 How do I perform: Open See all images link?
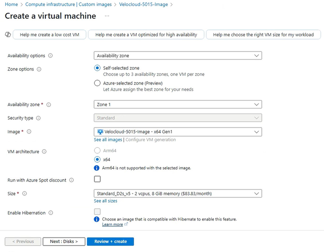click(x=108, y=140)
